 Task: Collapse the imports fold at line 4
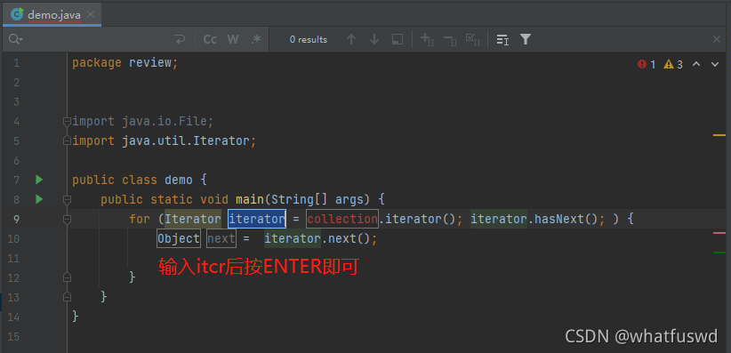click(x=67, y=122)
